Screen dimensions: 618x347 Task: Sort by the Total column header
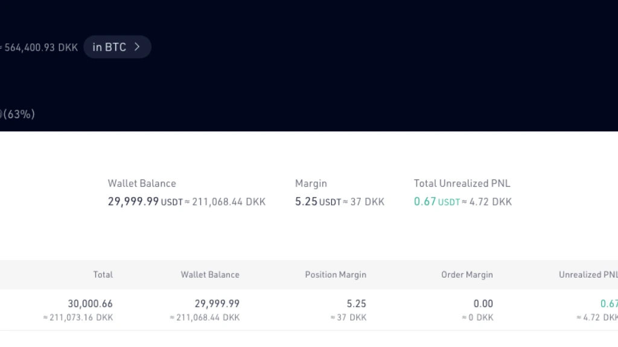(103, 275)
